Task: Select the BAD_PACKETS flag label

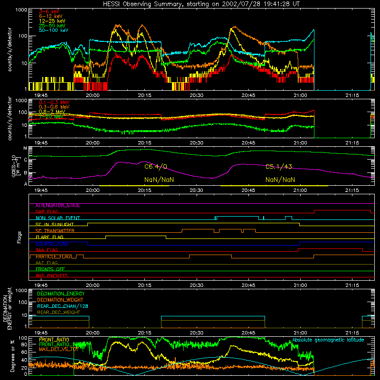Action: point(52,275)
